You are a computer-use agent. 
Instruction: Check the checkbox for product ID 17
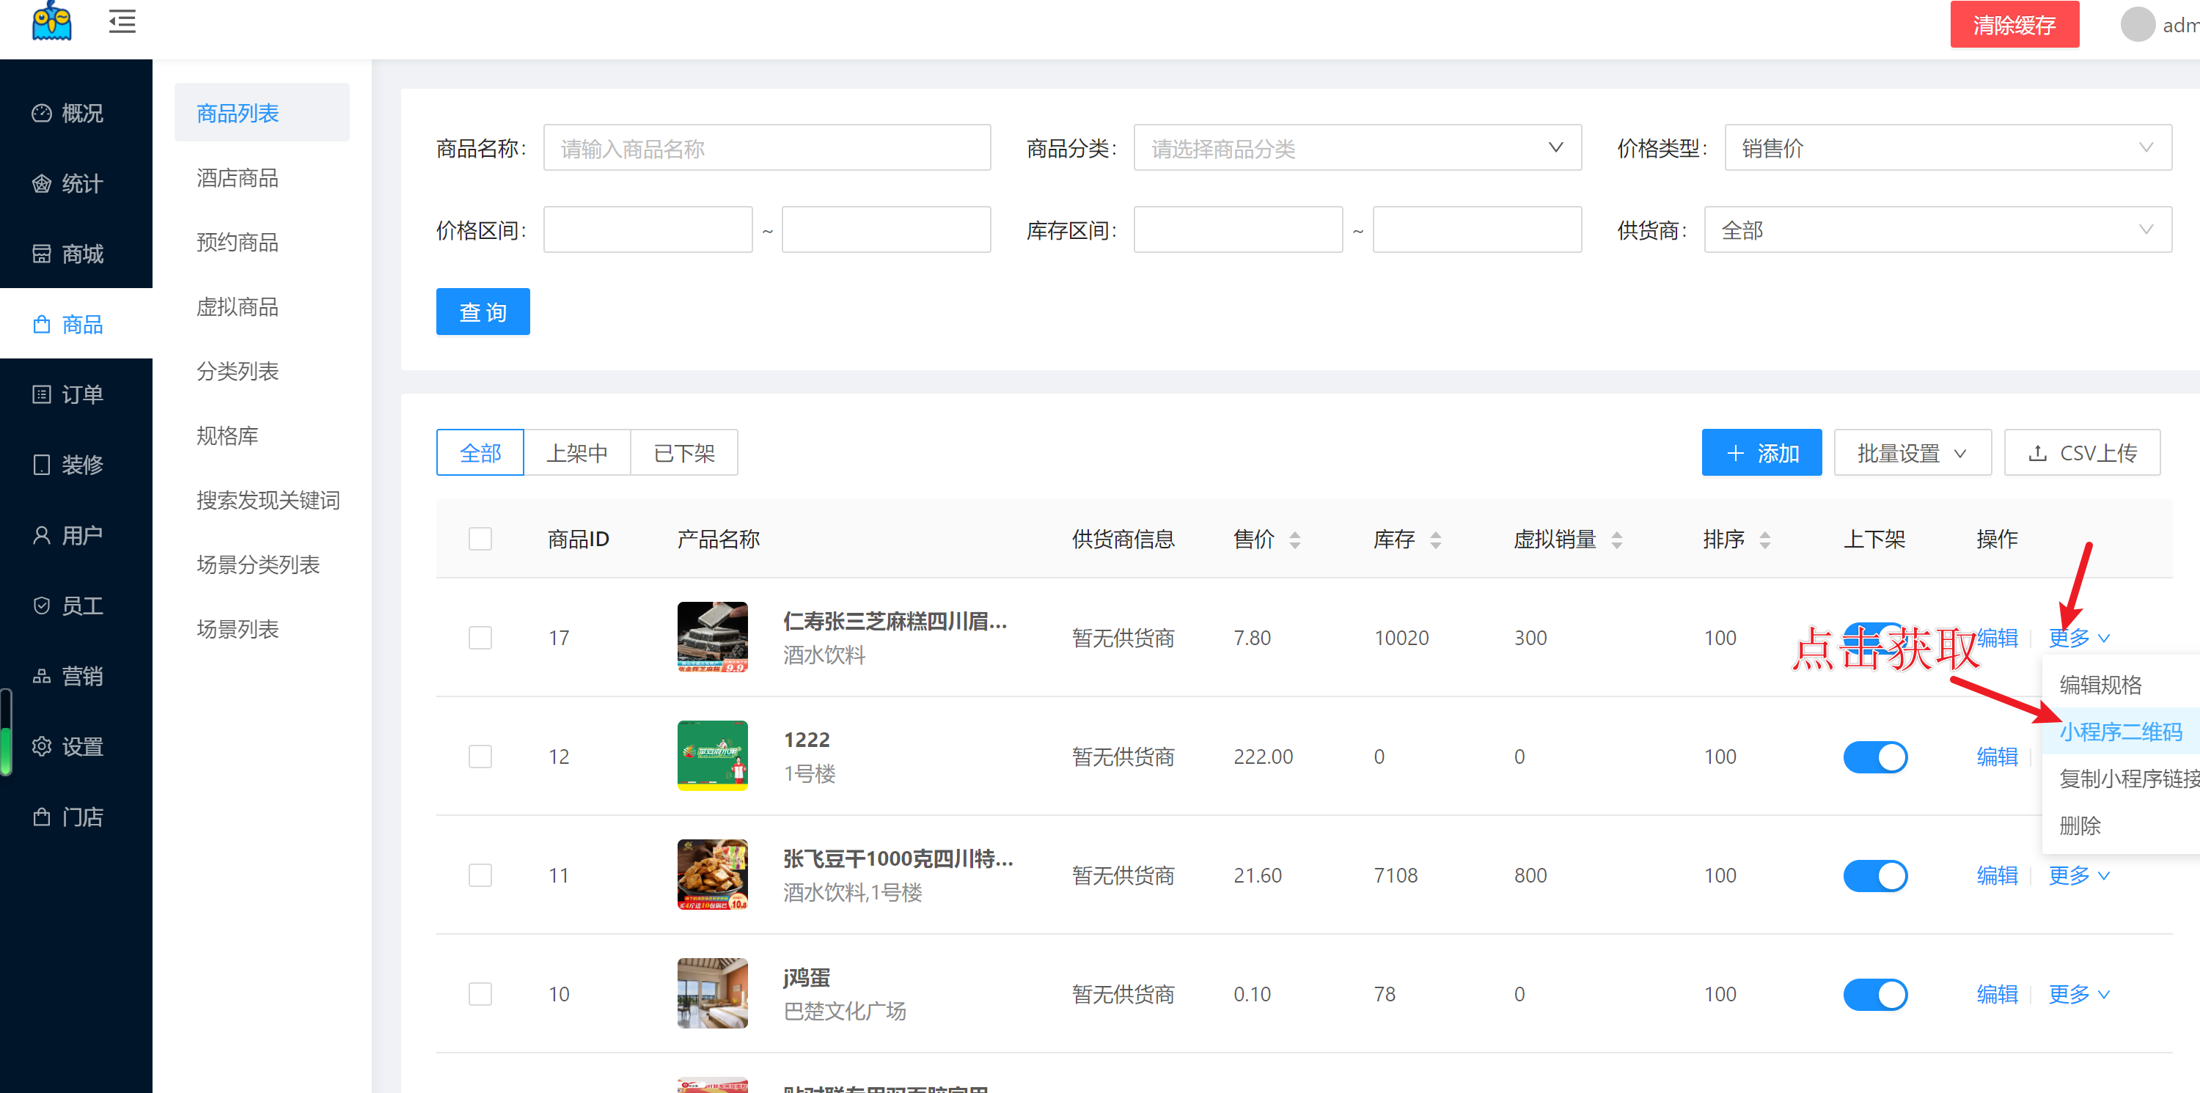pos(480,638)
